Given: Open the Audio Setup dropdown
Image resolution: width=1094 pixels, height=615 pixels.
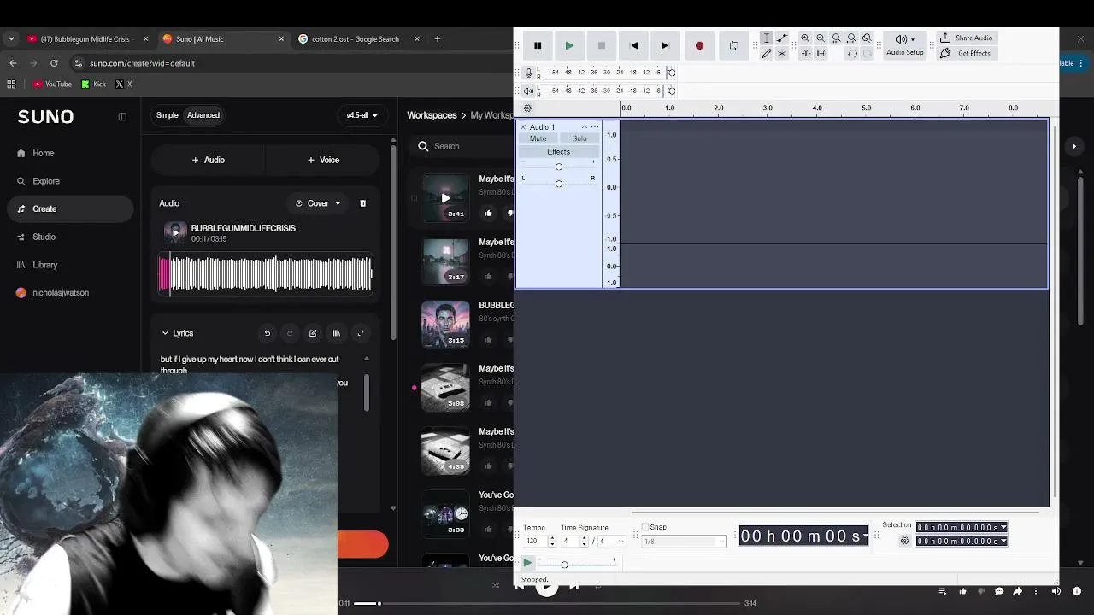Looking at the screenshot, I should (x=904, y=45).
